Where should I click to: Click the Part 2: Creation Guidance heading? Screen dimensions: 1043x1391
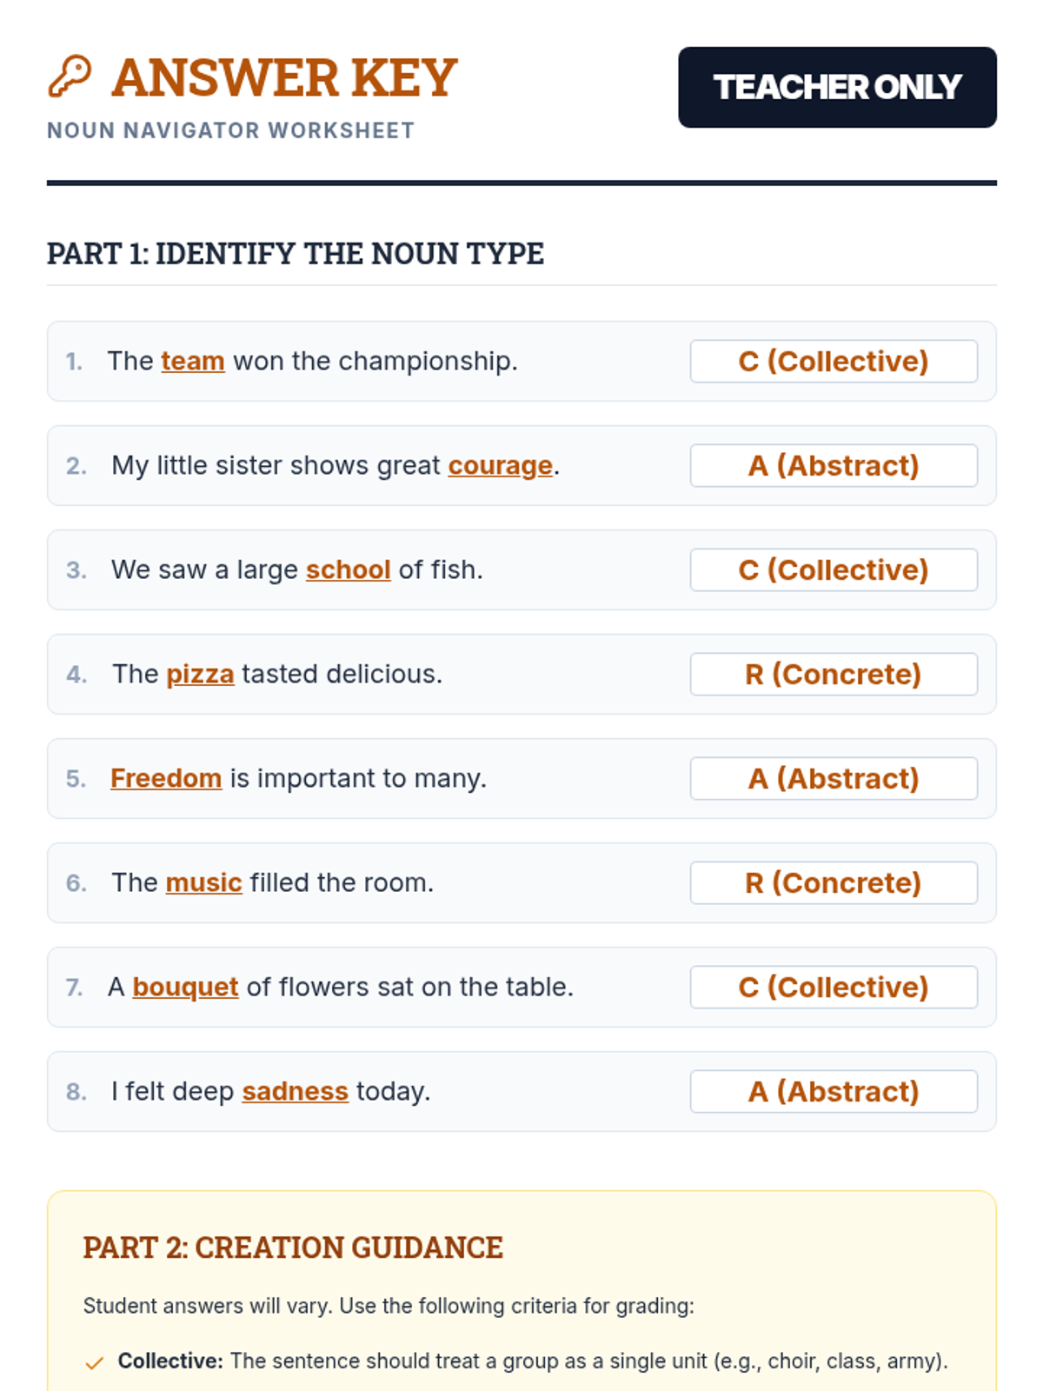[293, 1248]
